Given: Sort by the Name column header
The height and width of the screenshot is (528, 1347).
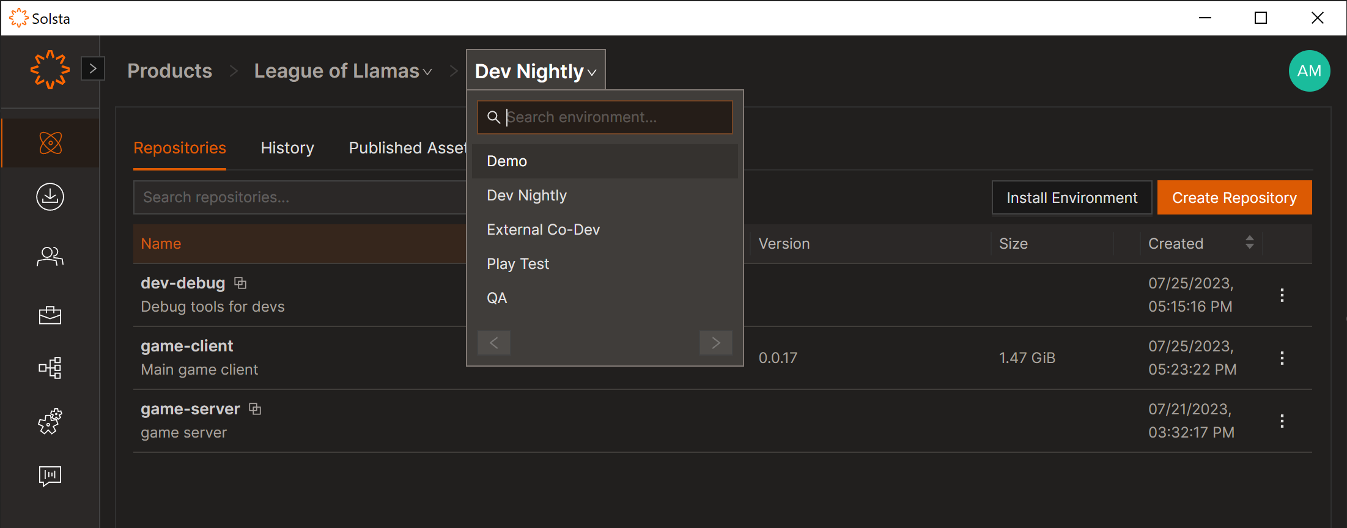Looking at the screenshot, I should click(x=161, y=244).
